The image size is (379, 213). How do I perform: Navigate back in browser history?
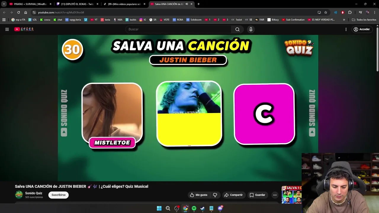4,12
